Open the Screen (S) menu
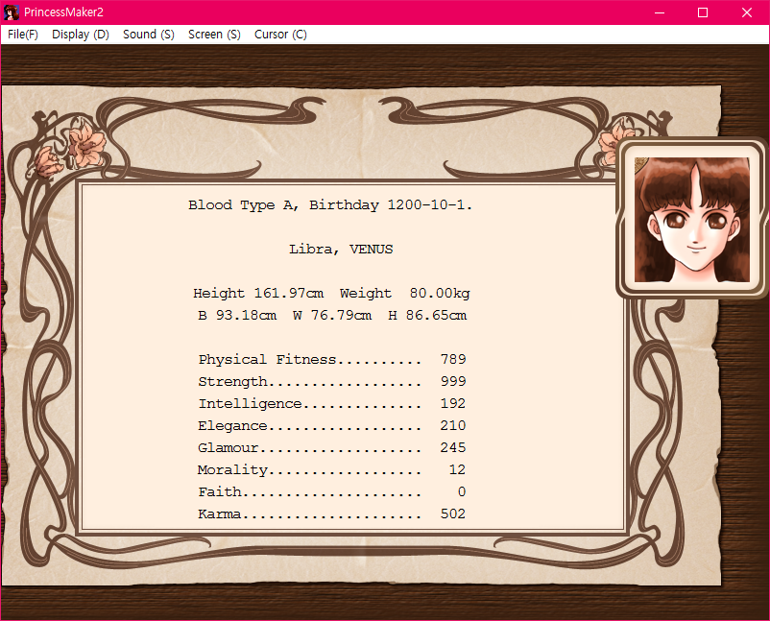This screenshot has width=770, height=621. coord(214,35)
